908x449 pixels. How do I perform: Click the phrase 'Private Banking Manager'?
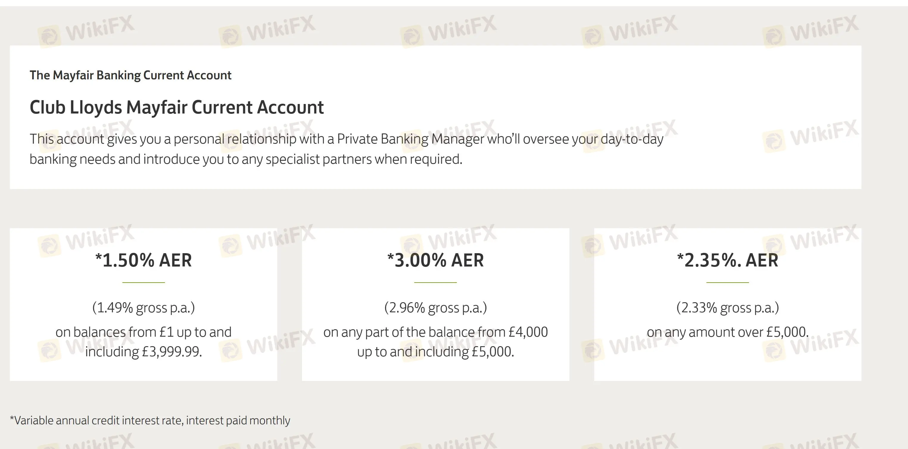[411, 139]
